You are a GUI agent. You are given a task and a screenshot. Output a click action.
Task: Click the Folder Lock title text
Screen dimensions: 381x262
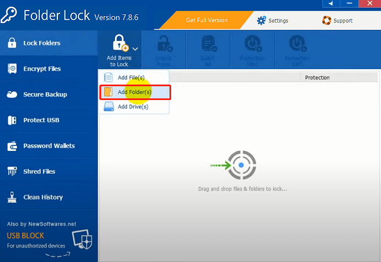point(57,15)
